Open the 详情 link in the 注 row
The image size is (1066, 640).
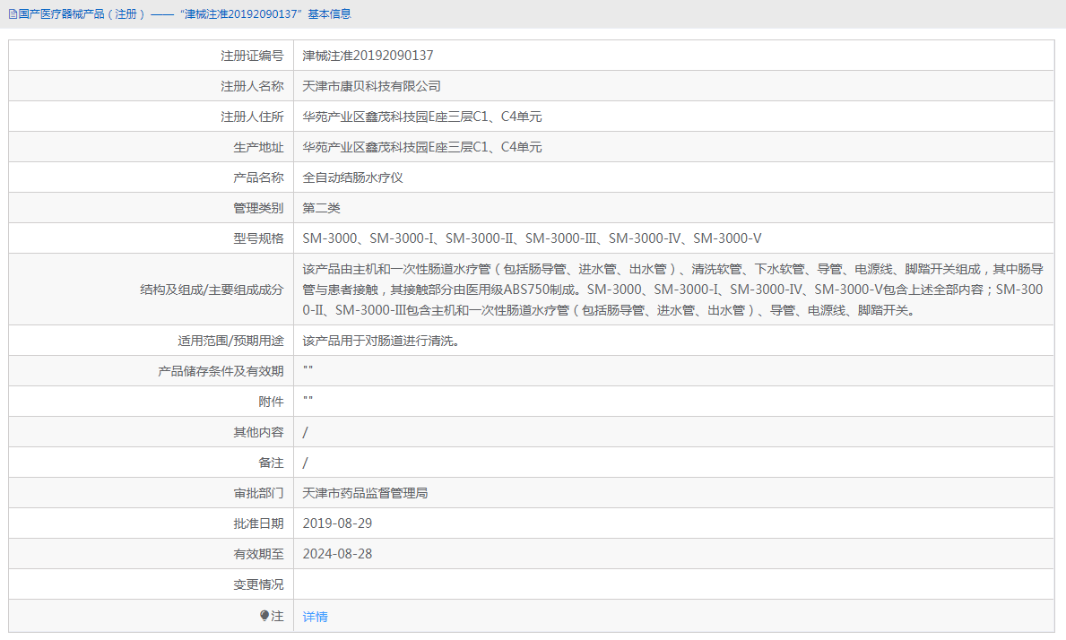(315, 616)
